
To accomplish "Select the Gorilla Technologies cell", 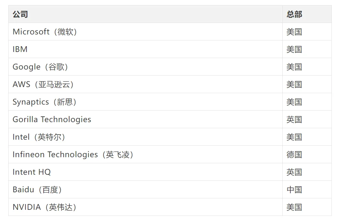I will [145, 119].
